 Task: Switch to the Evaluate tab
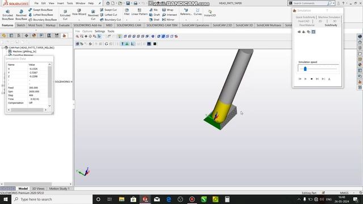pyautogui.click(x=64, y=25)
